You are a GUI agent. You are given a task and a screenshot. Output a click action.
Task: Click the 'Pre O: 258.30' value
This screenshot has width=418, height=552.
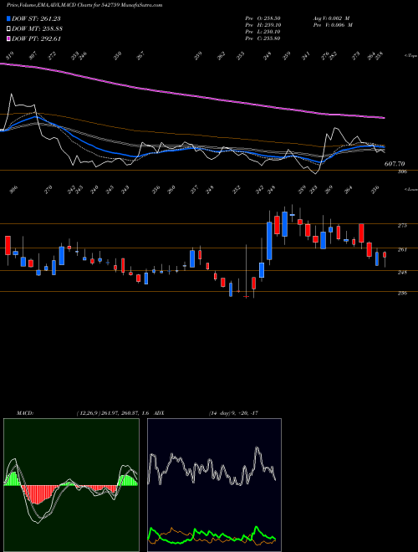coord(263,18)
